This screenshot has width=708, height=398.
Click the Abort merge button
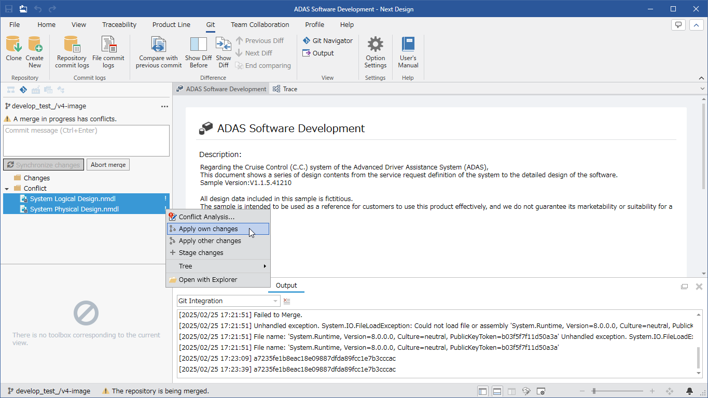pyautogui.click(x=108, y=165)
